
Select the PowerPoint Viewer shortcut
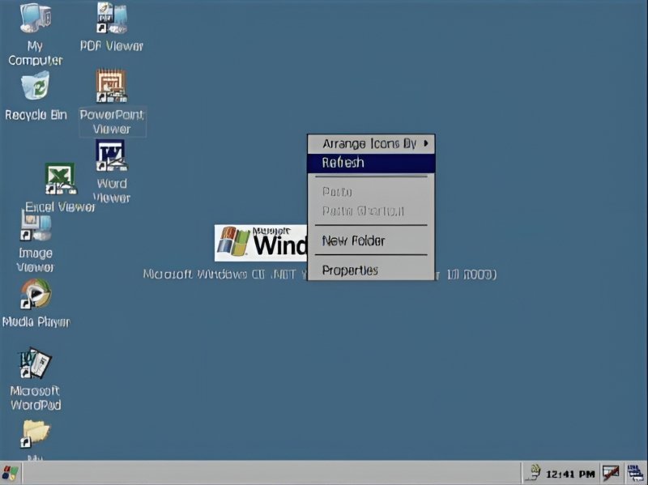[x=112, y=86]
